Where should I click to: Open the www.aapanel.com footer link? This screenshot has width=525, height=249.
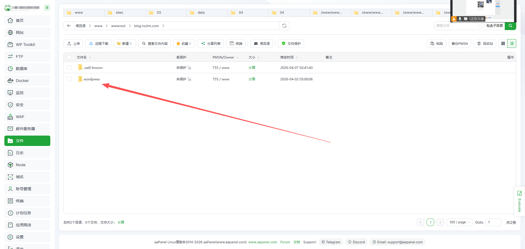click(x=262, y=242)
